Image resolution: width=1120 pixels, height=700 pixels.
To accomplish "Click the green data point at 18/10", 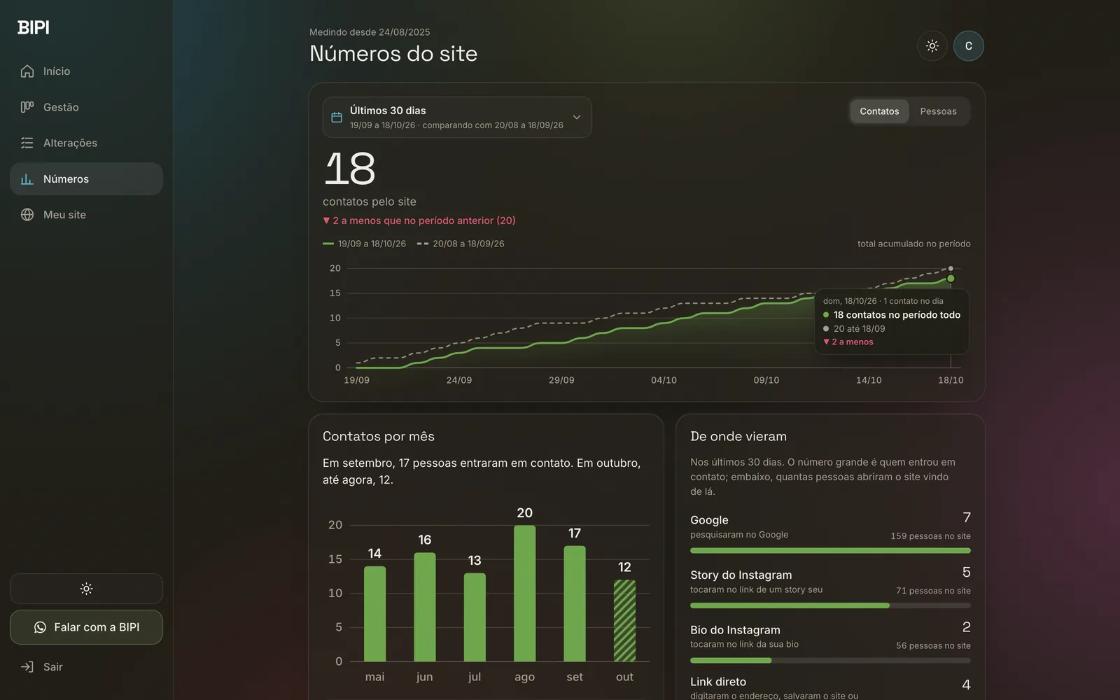I will click(x=951, y=279).
